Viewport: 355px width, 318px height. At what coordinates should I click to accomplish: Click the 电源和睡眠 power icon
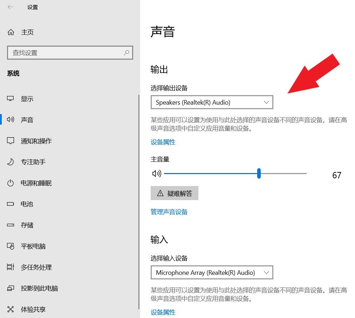pyautogui.click(x=11, y=183)
